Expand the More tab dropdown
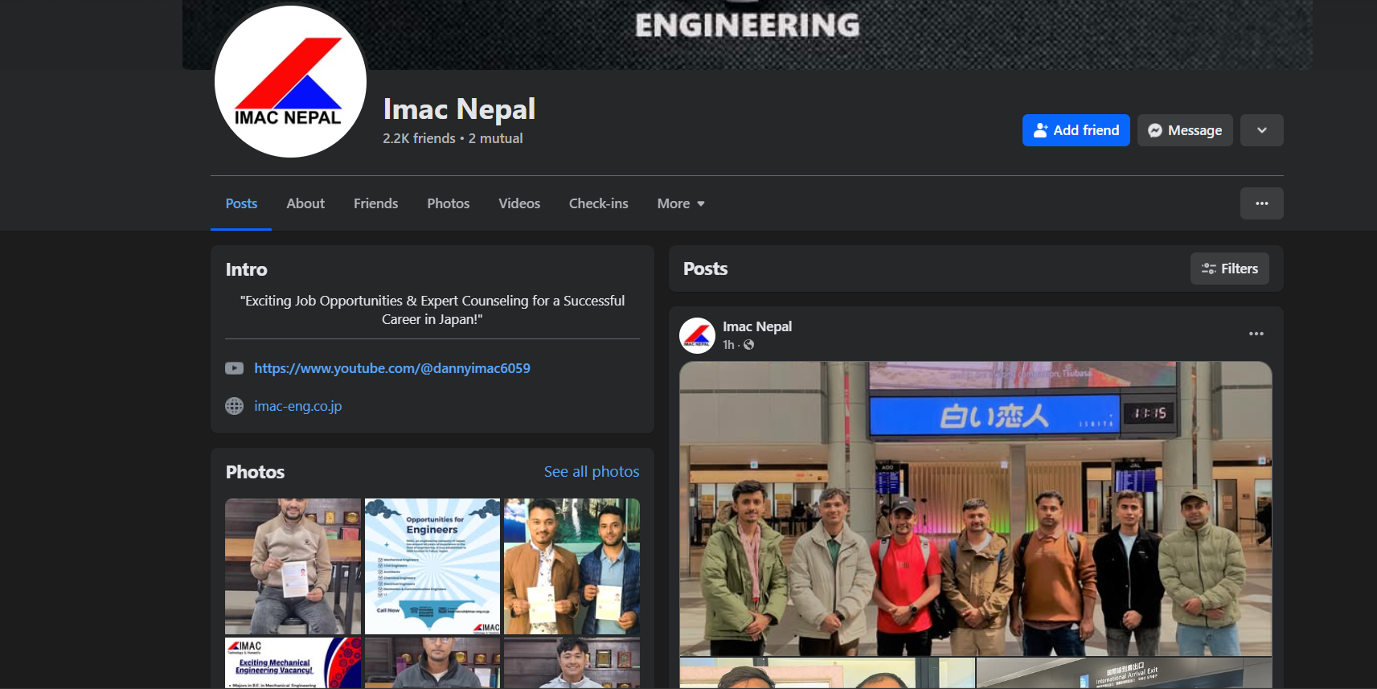The image size is (1377, 689). [x=681, y=203]
